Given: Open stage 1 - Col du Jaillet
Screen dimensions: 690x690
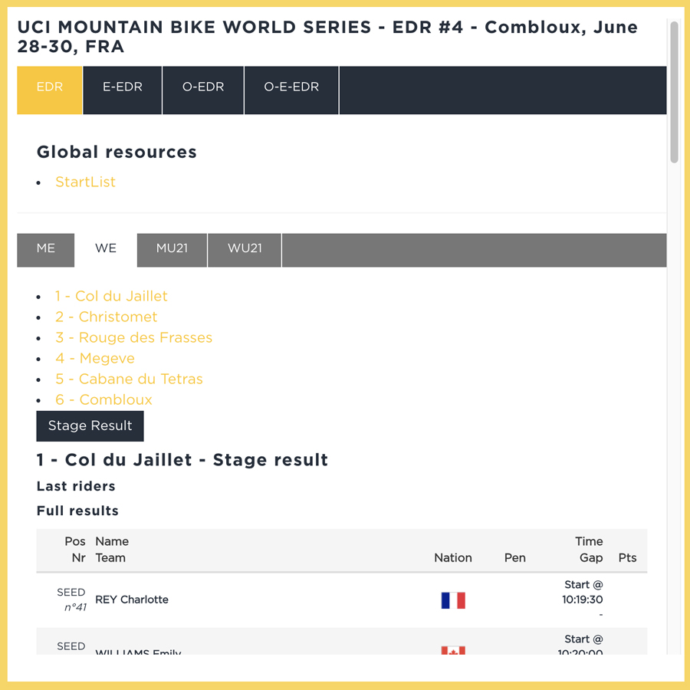Looking at the screenshot, I should pyautogui.click(x=111, y=297).
